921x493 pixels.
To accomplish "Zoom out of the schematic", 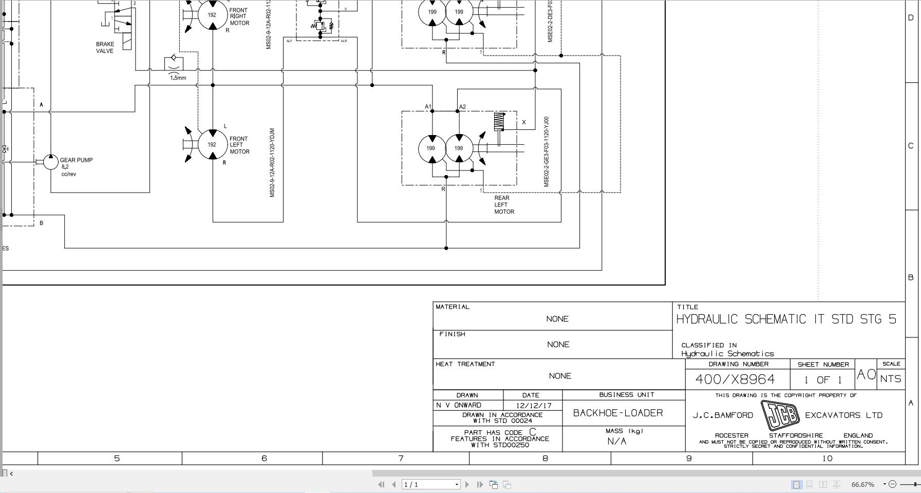I will click(x=893, y=484).
